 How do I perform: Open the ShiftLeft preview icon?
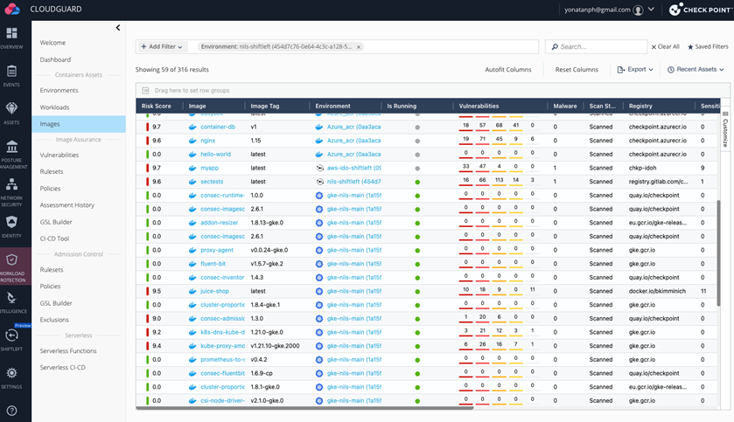click(x=11, y=336)
